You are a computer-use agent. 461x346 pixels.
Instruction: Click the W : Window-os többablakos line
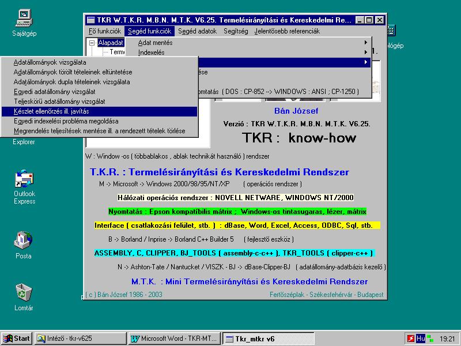pos(177,156)
